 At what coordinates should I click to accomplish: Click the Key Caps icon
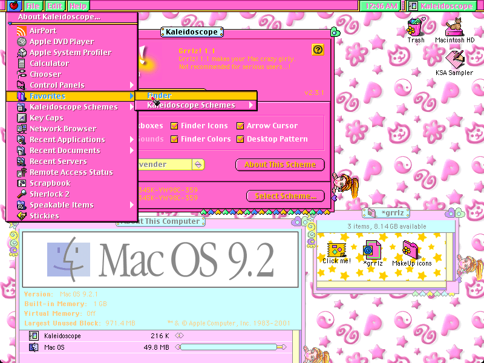[21, 118]
